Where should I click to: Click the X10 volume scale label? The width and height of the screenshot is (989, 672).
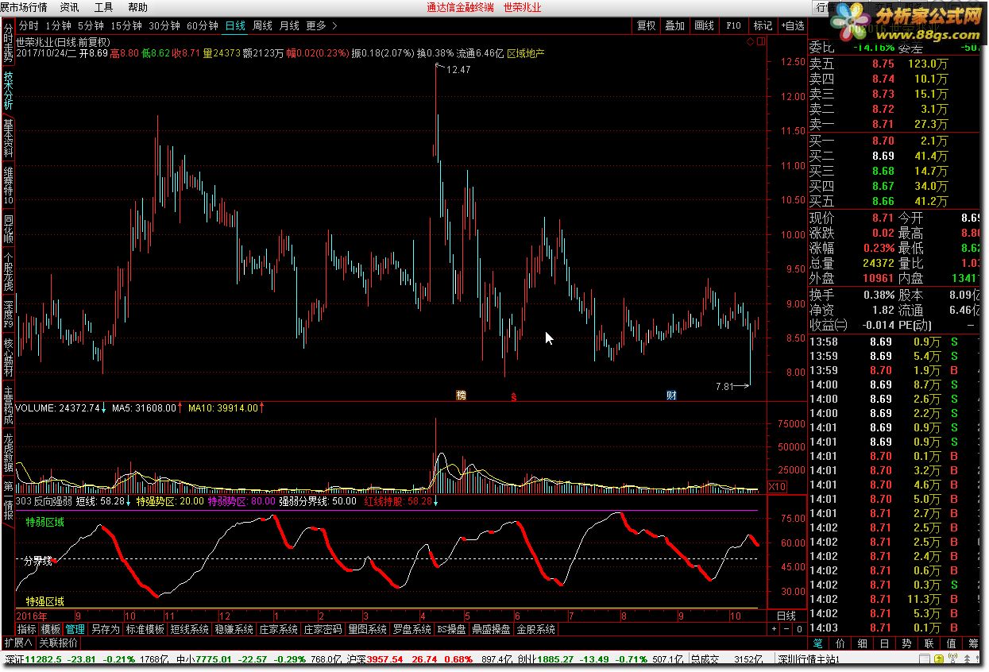click(778, 486)
